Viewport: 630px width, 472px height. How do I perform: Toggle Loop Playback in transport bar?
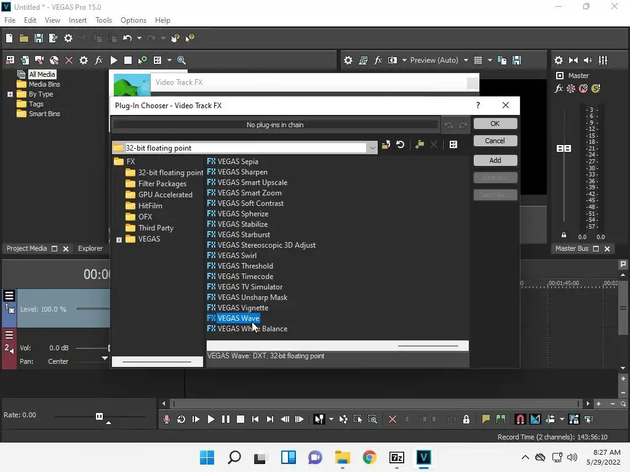(x=181, y=419)
